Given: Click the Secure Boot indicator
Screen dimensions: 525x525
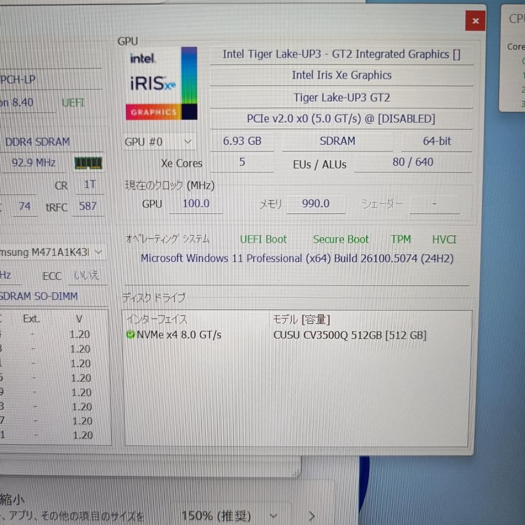Looking at the screenshot, I should pos(341,239).
